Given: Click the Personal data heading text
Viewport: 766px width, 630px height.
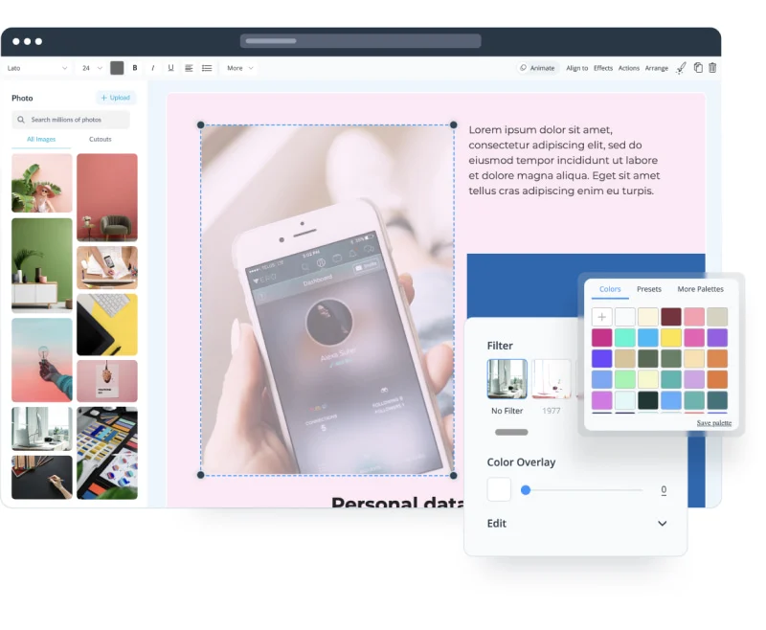Looking at the screenshot, I should [x=397, y=502].
